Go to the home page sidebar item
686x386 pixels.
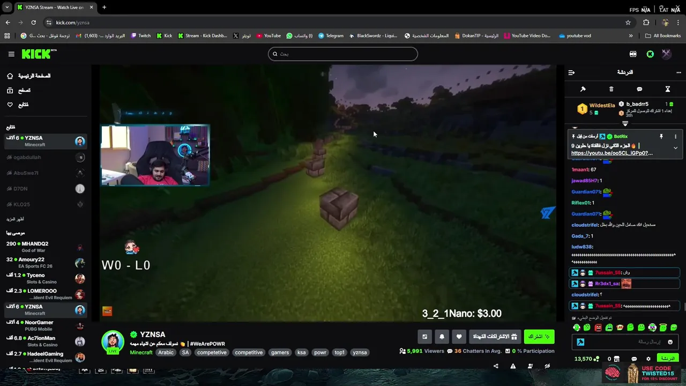coord(29,76)
